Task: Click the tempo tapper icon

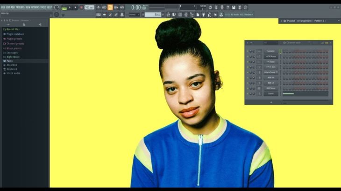Action: tap(209, 14)
